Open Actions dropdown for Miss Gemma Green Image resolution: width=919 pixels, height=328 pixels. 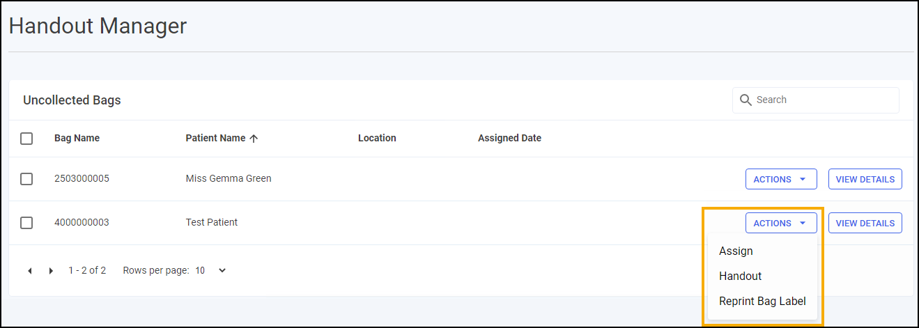780,179
